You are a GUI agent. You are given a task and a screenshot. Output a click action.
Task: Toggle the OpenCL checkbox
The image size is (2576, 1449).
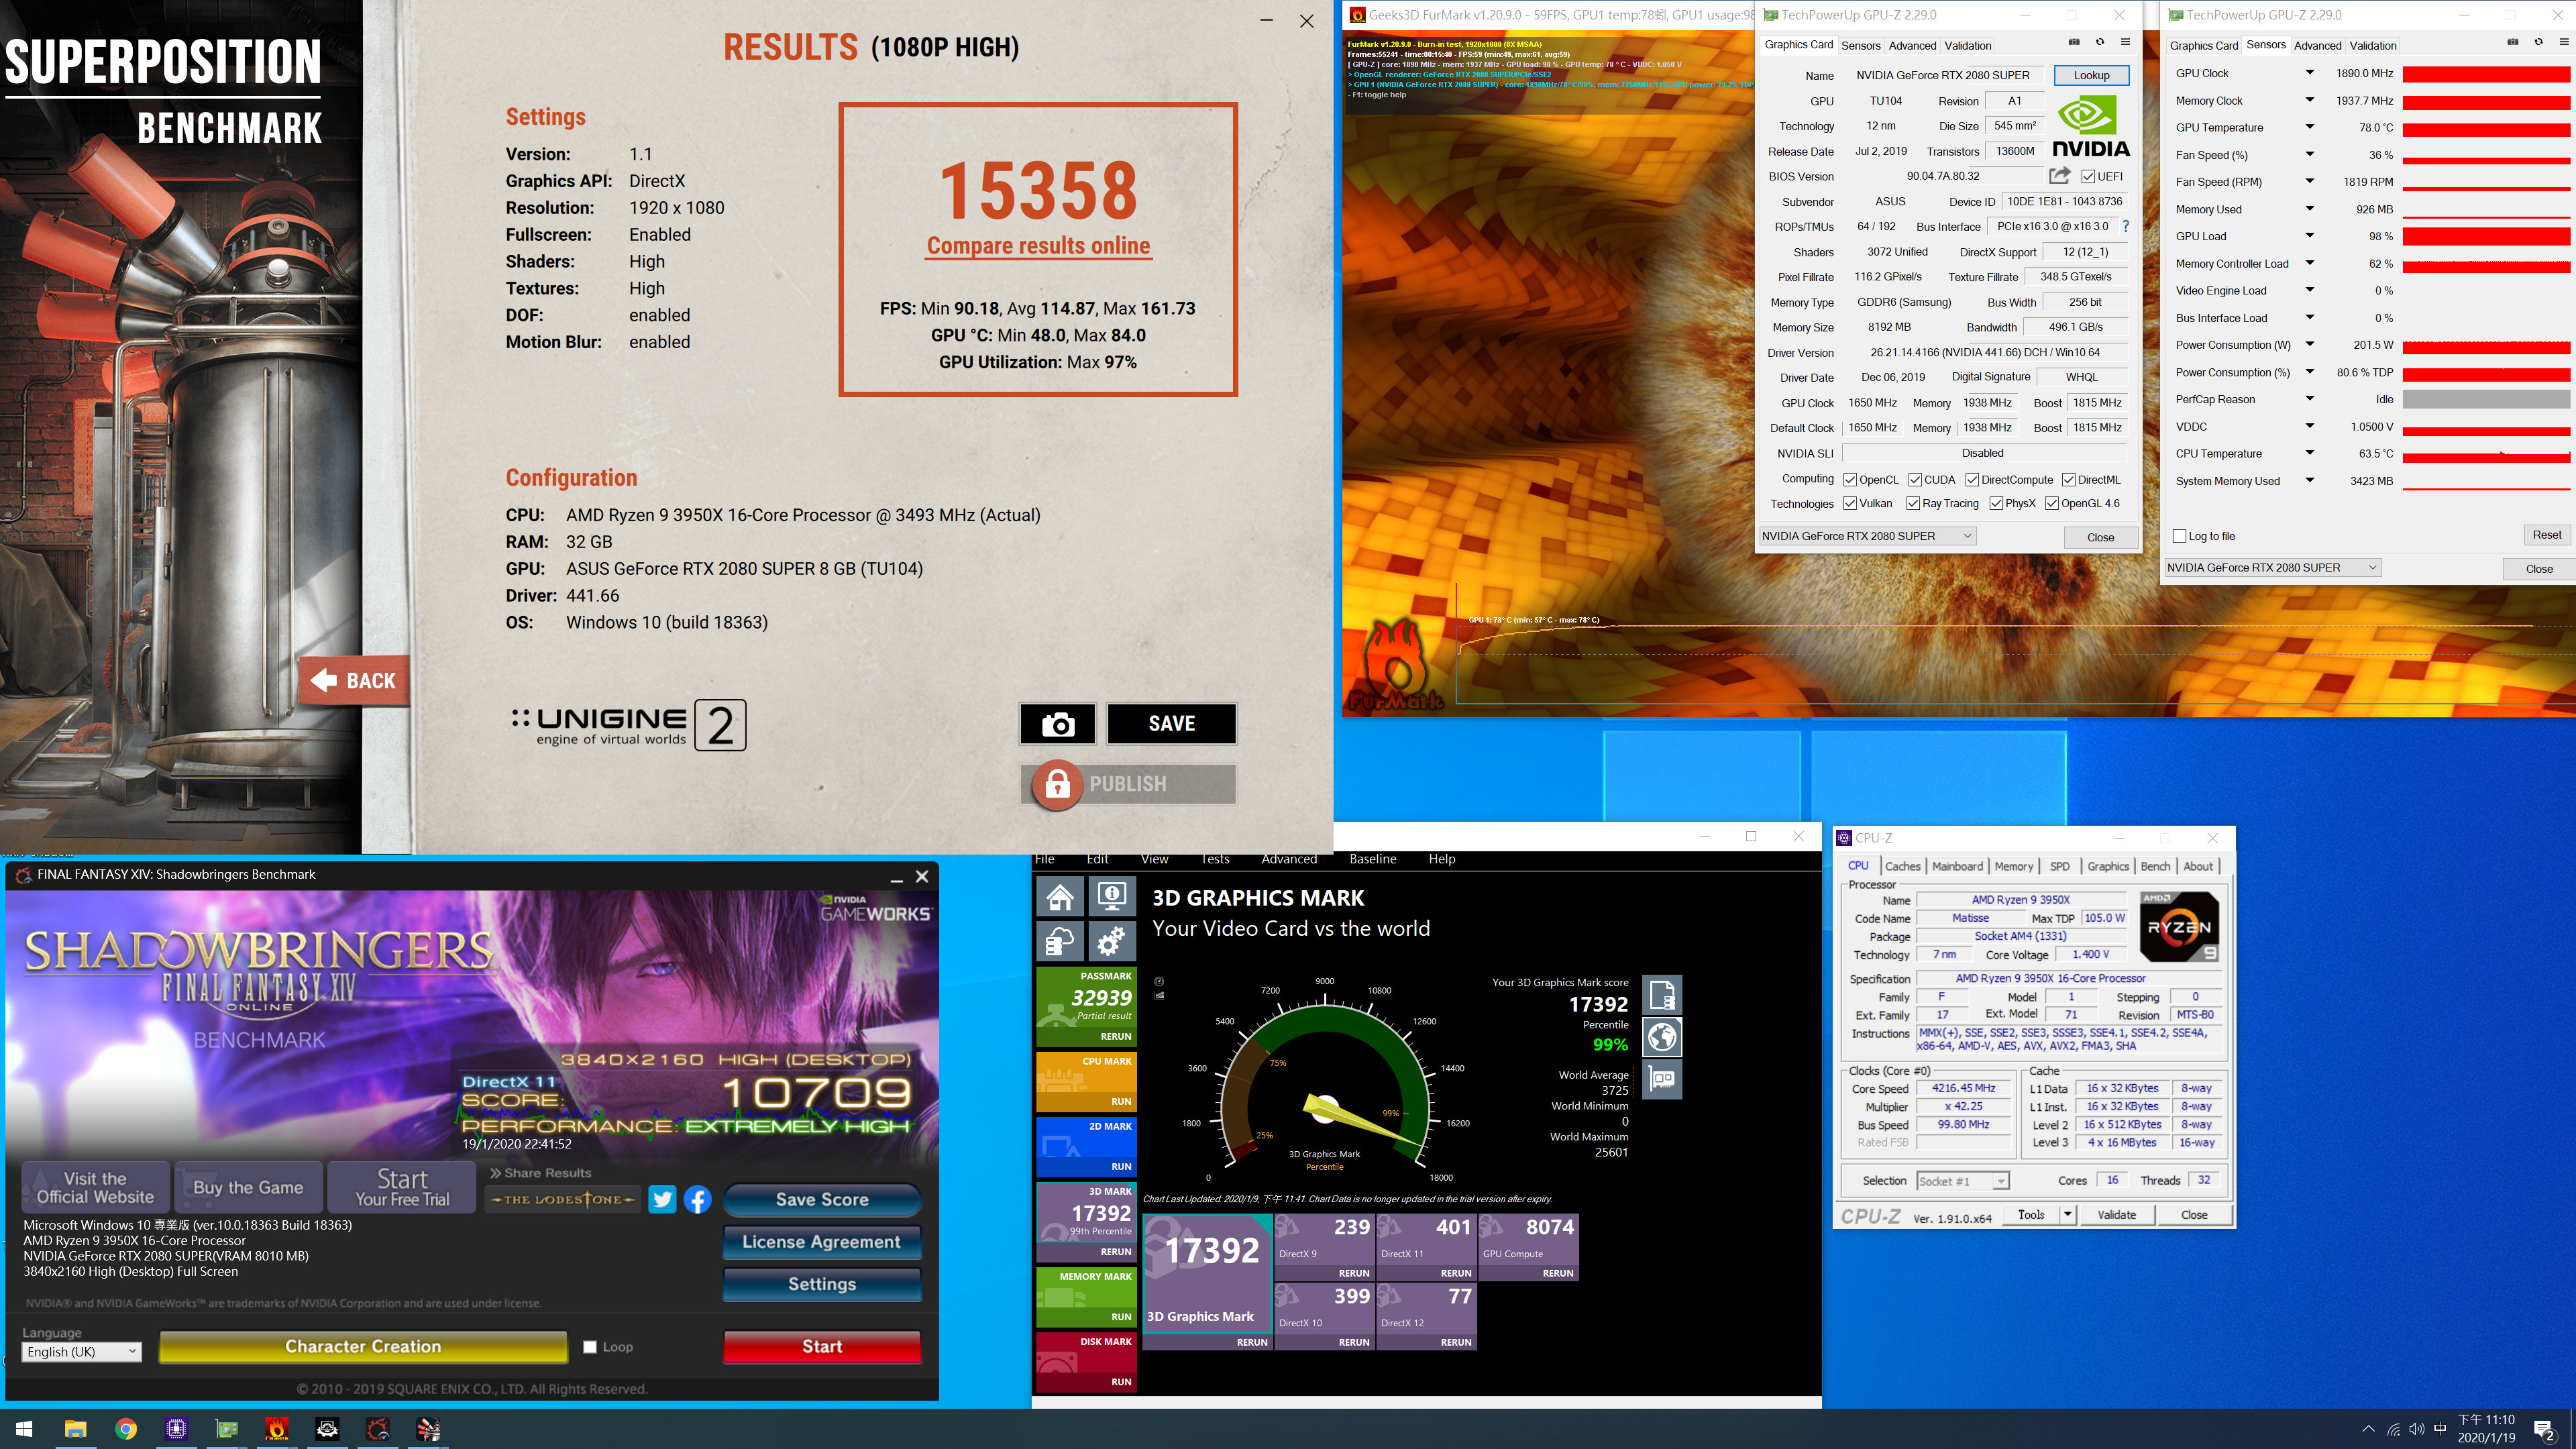1850,480
